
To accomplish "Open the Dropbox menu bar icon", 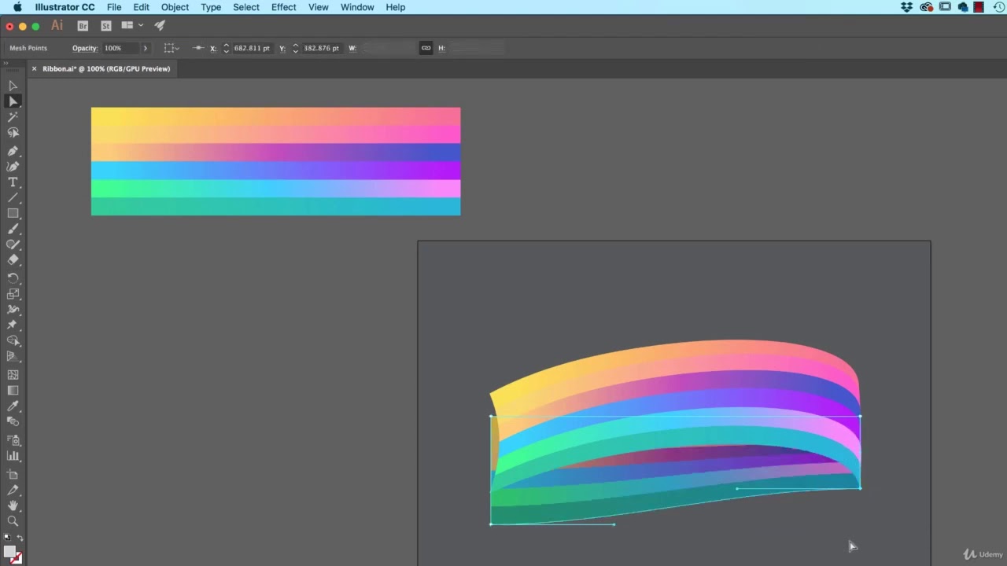I will [x=907, y=7].
